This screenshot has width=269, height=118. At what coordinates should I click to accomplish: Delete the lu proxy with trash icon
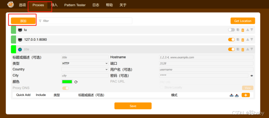pyautogui.click(x=243, y=30)
